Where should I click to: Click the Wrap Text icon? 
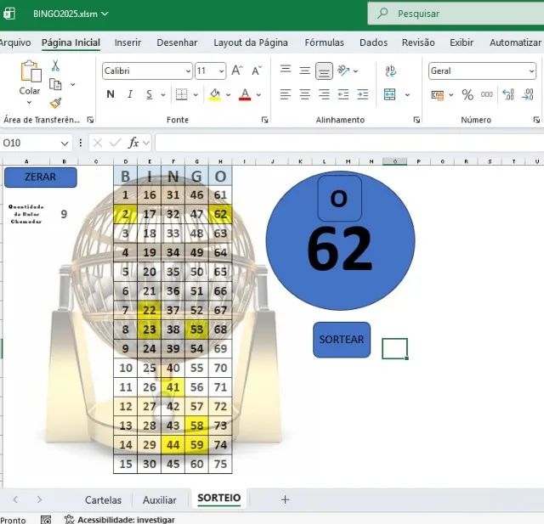pos(391,71)
